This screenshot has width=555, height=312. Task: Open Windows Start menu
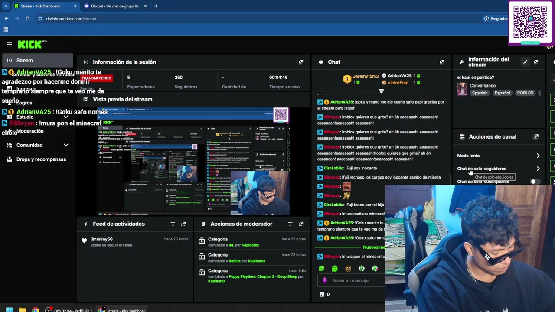(x=9, y=310)
